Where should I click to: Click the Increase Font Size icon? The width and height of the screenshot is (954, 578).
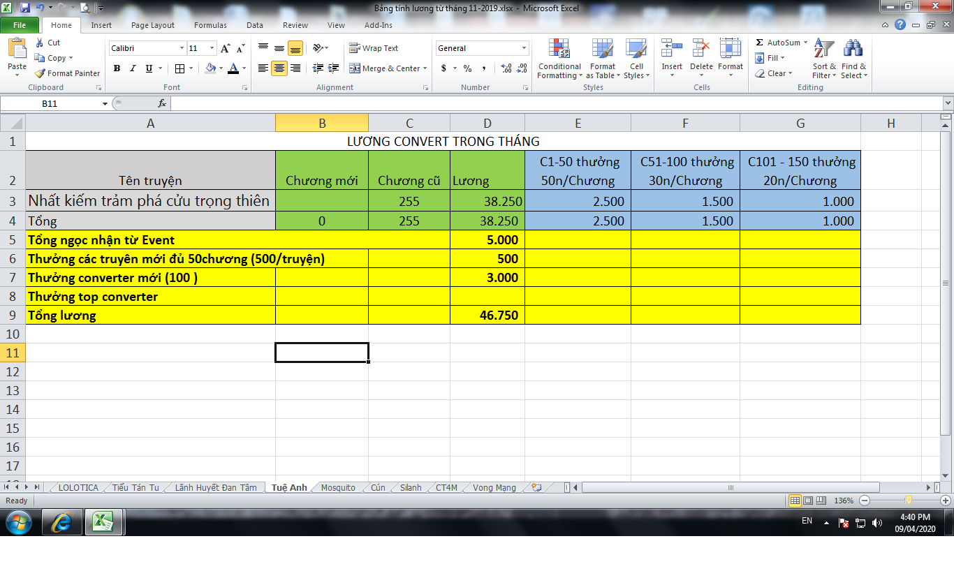coord(225,48)
